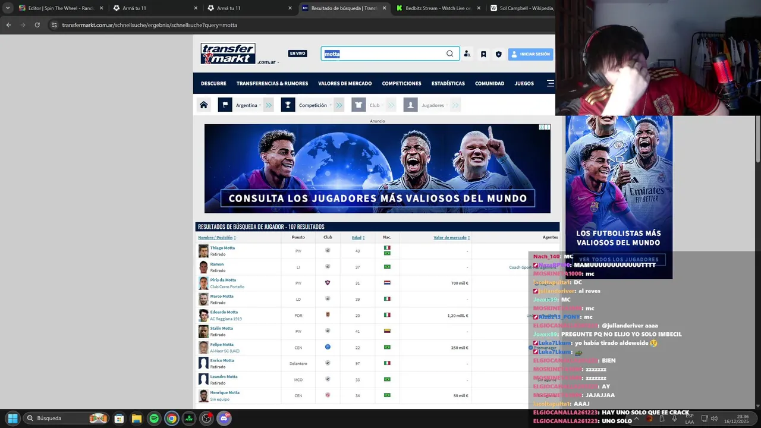
Task: Click the double-arrow next to Argentina
Action: click(x=269, y=105)
